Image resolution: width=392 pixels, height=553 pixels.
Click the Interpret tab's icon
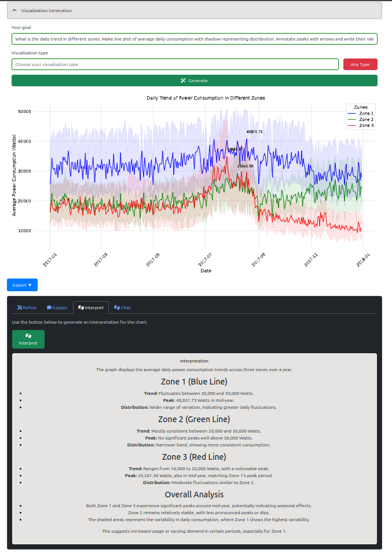[x=80, y=307]
